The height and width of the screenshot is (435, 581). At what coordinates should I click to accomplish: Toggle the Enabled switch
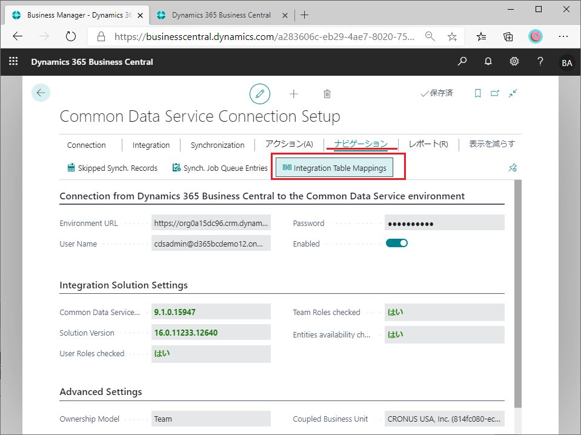[396, 243]
